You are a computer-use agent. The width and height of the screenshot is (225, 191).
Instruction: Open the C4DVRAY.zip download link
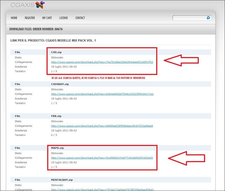click(102, 94)
